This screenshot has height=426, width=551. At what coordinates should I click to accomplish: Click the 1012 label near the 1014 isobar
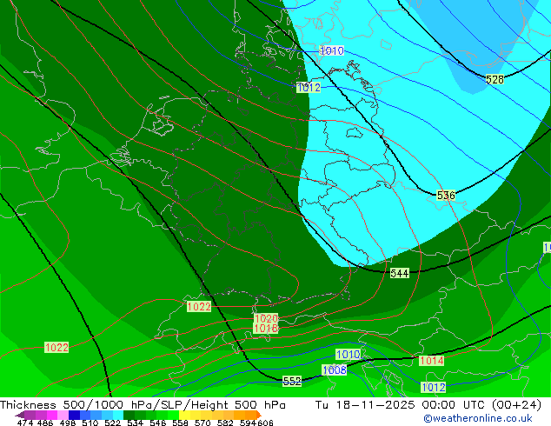pyautogui.click(x=434, y=388)
